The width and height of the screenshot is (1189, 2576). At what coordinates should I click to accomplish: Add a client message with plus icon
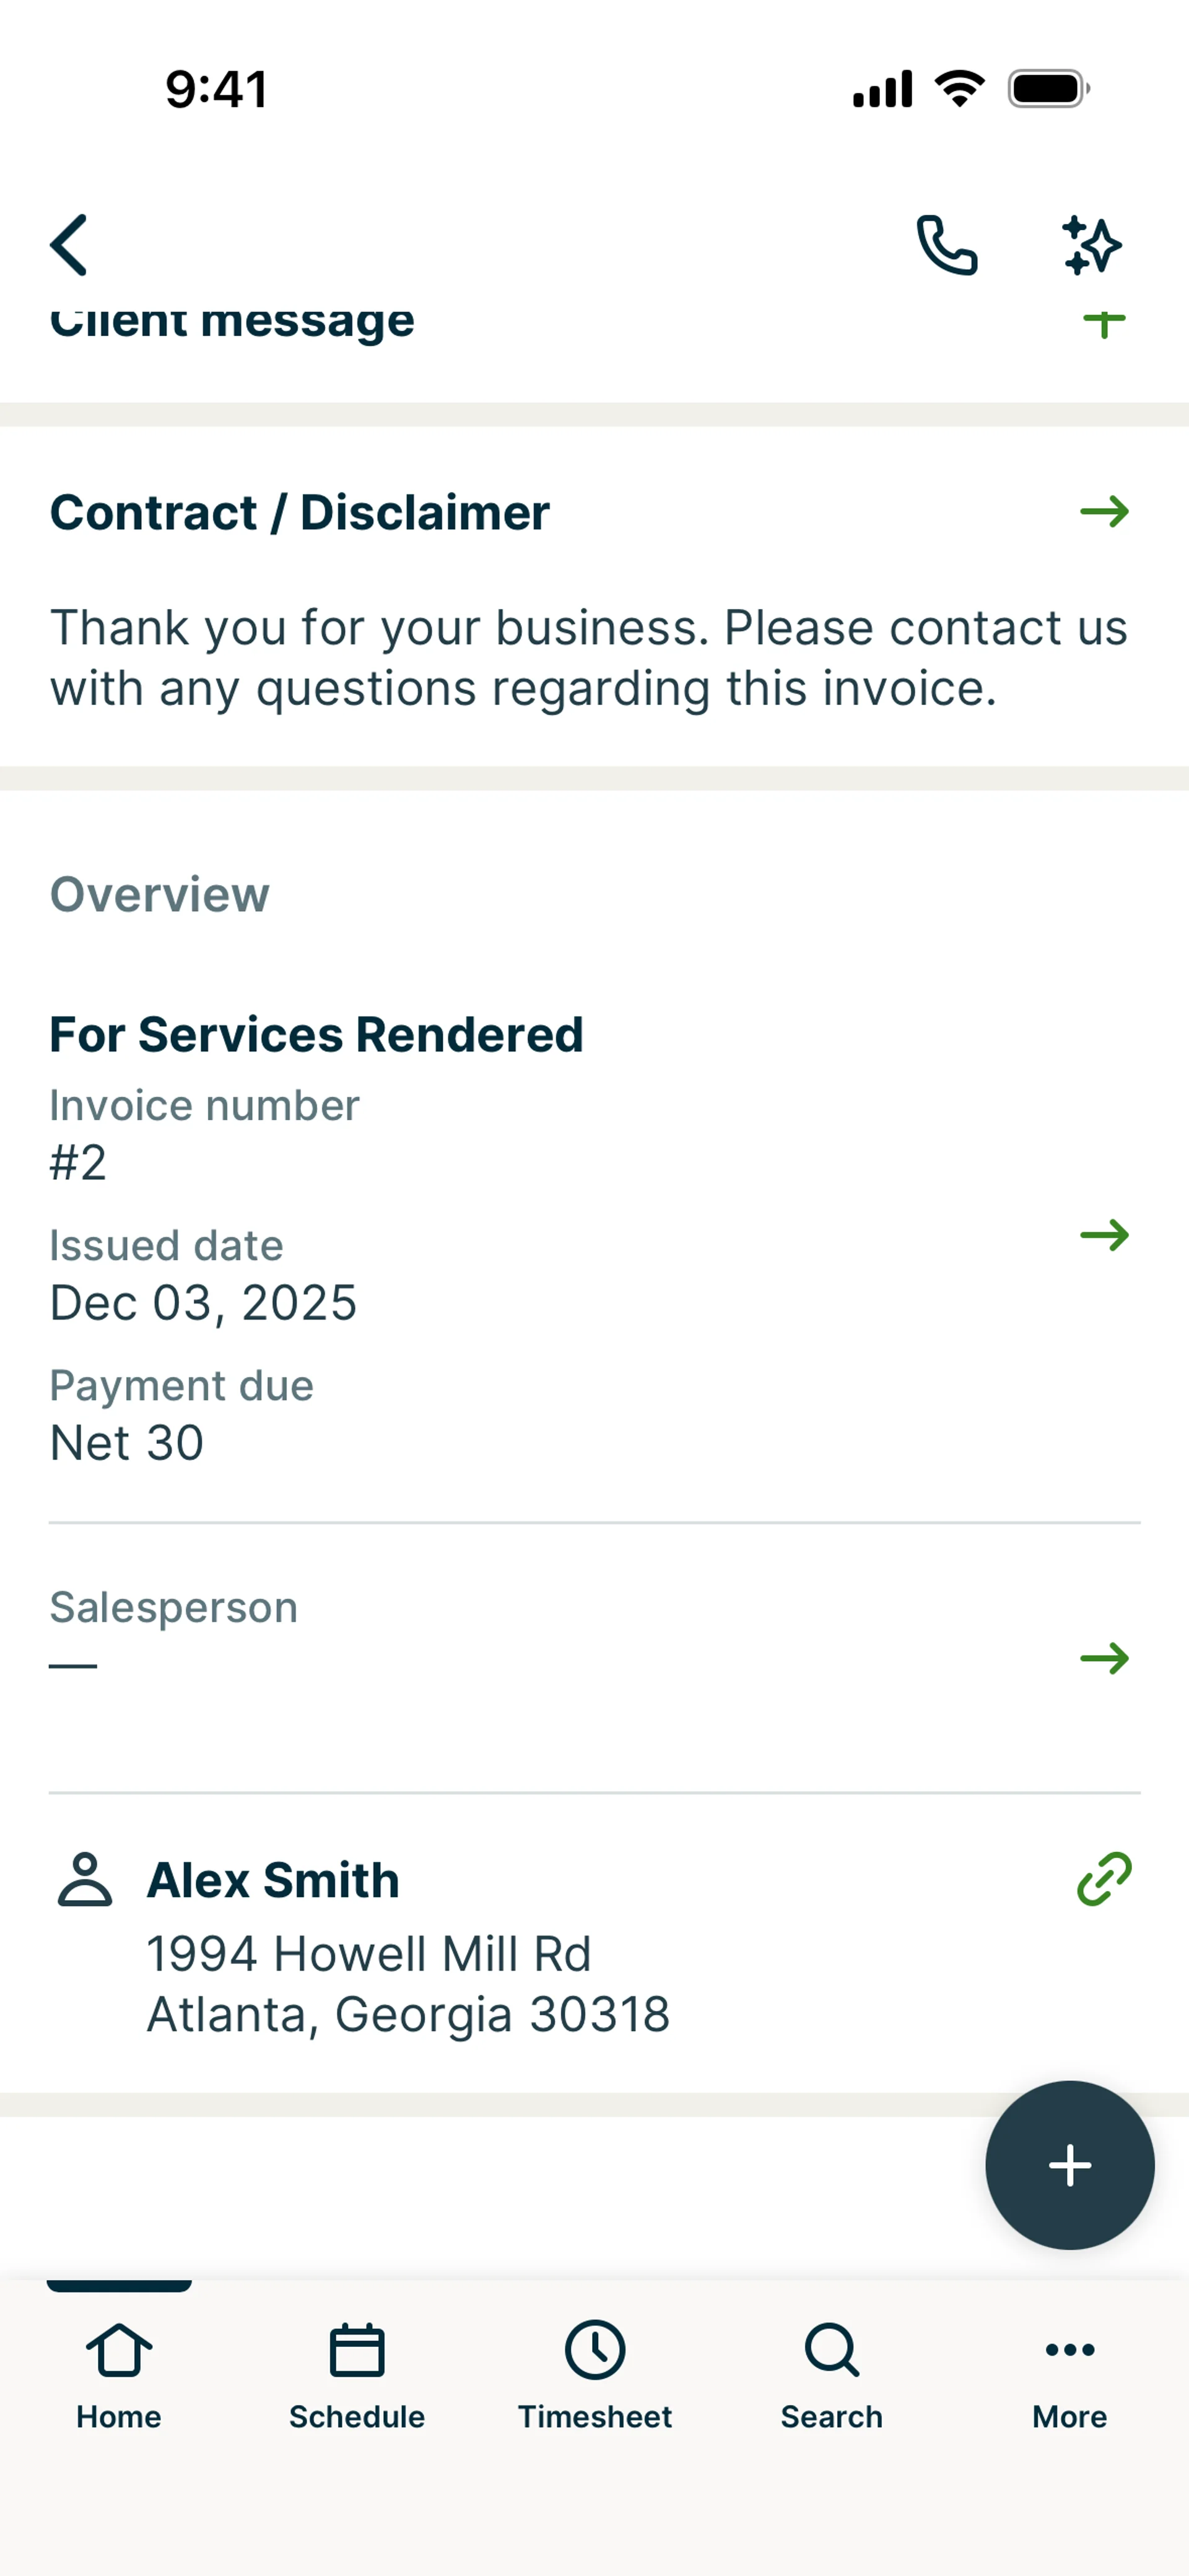pos(1104,323)
